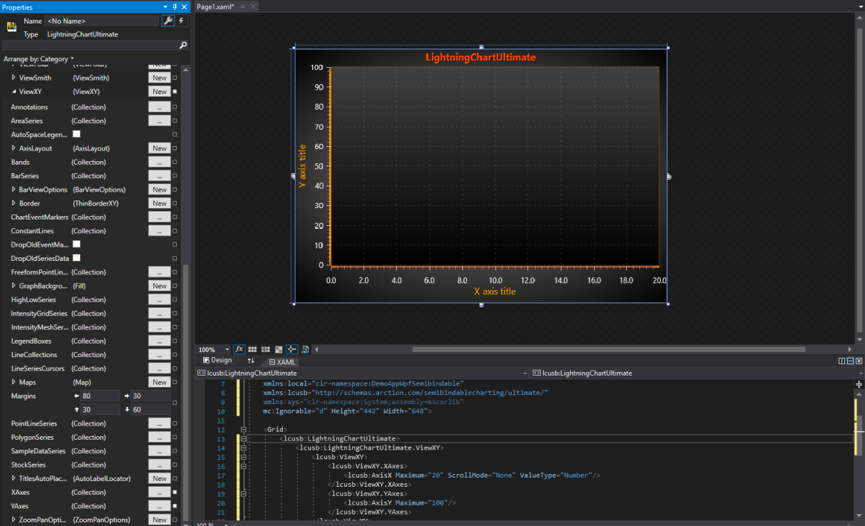This screenshot has height=526, width=865.
Task: Toggle snapping to gridlines icon
Action: [x=265, y=349]
